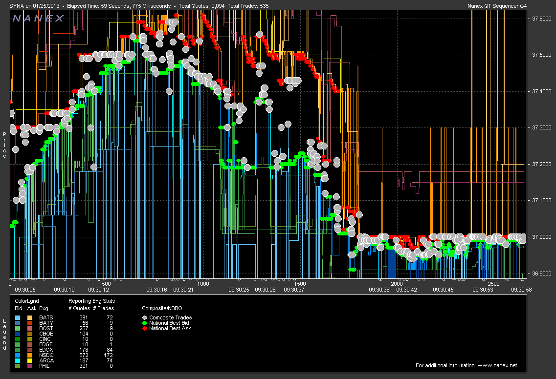This screenshot has height=379, width=556.
Task: Click the ARCA bid cyan swatch
Action: [18, 360]
